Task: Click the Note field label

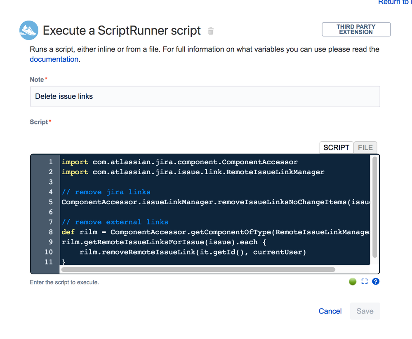Action: [x=37, y=79]
